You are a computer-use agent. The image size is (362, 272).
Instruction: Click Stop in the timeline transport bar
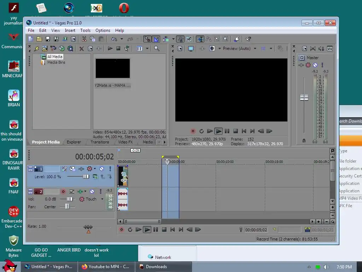pyautogui.click(x=164, y=229)
